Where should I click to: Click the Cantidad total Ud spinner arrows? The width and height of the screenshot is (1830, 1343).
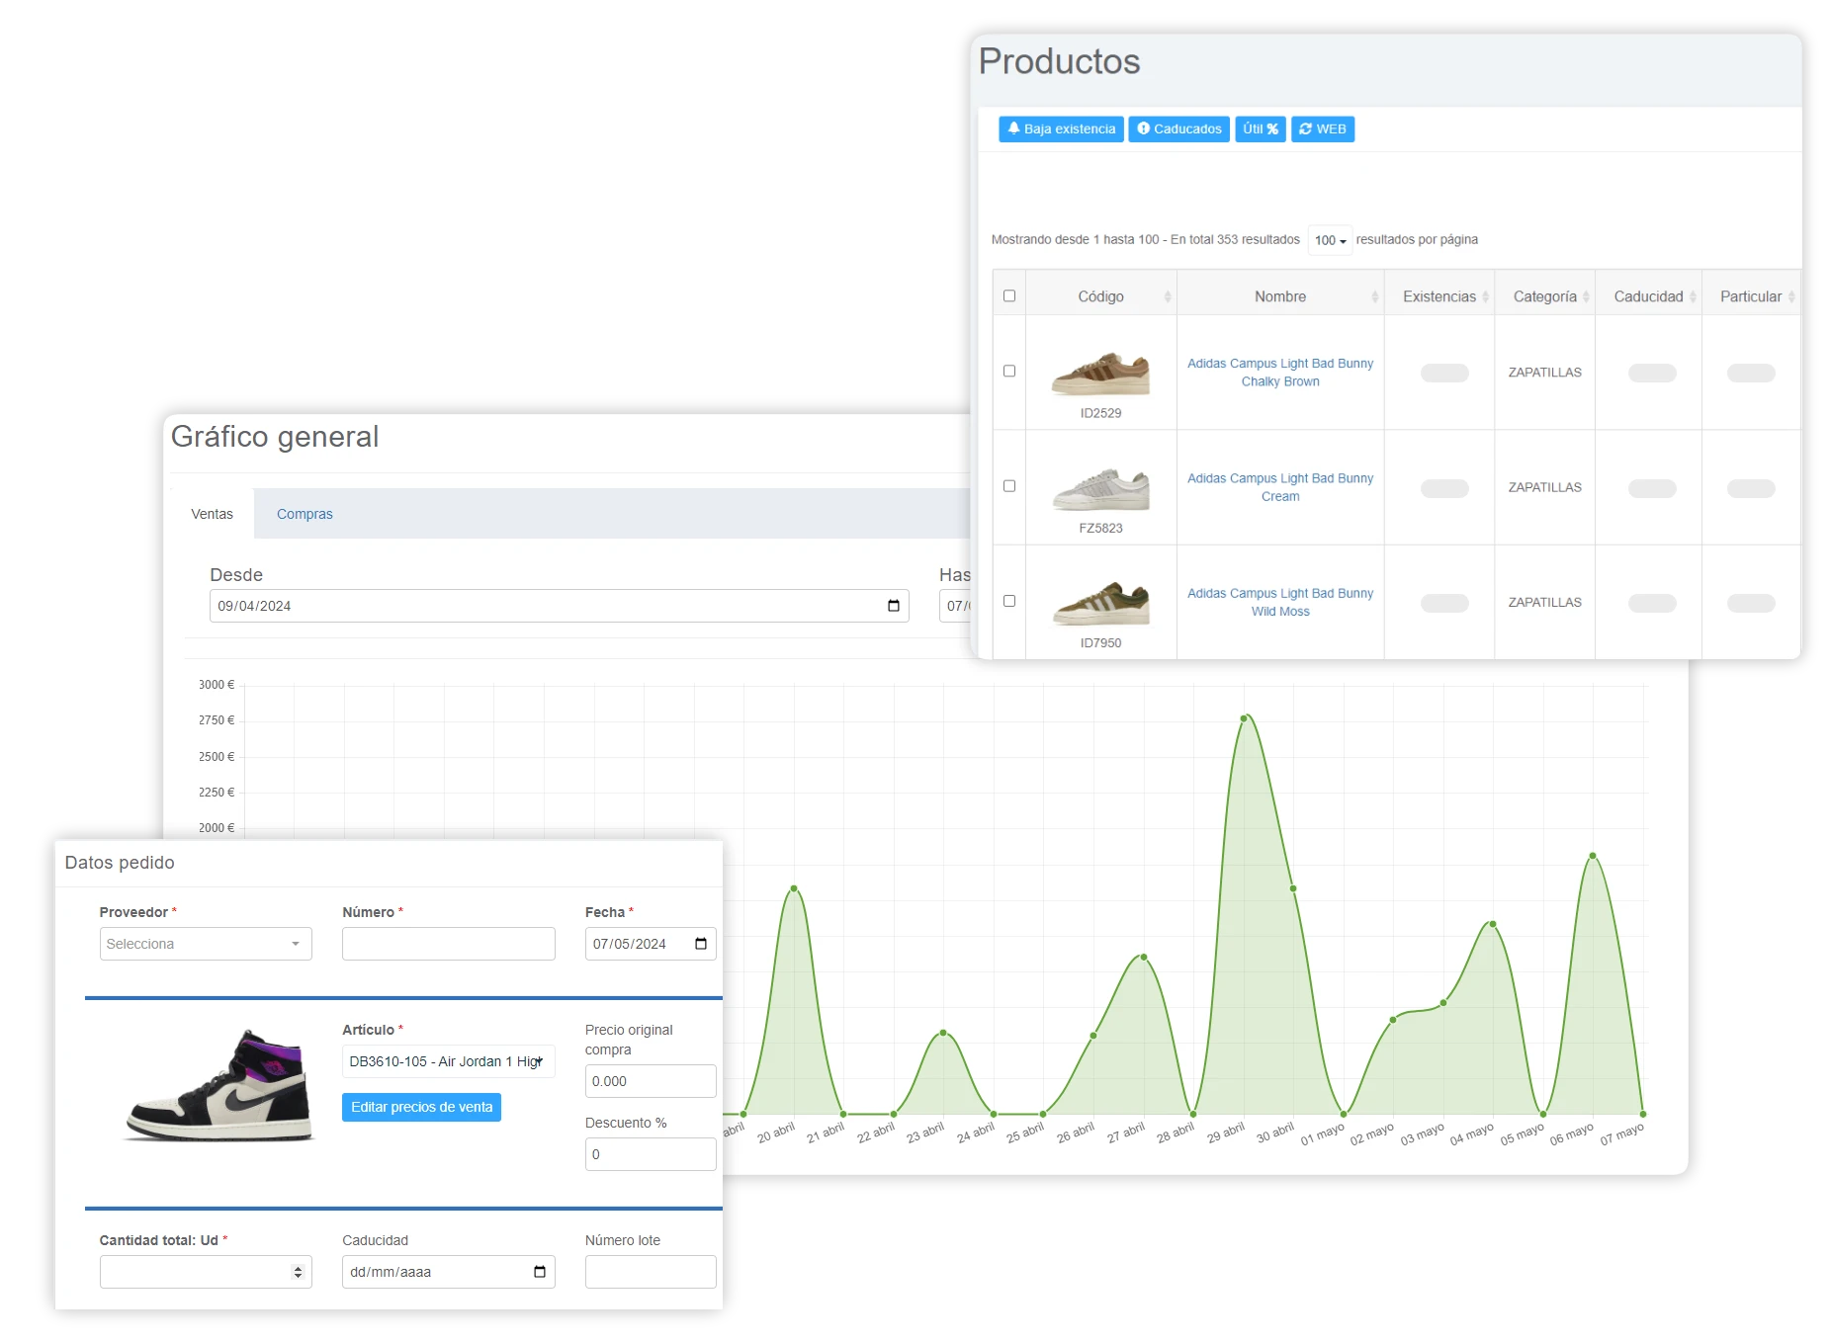(298, 1272)
